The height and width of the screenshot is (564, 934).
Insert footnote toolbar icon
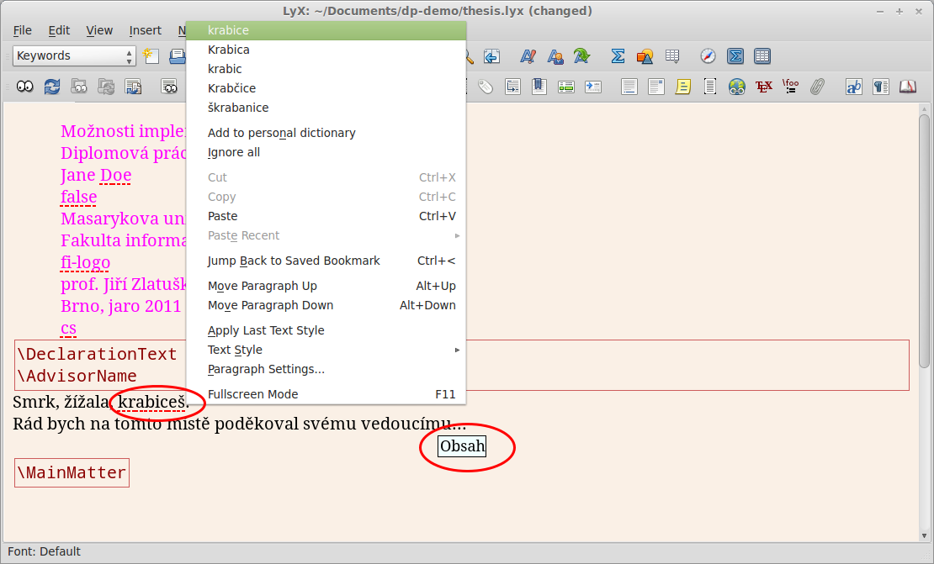tap(629, 87)
